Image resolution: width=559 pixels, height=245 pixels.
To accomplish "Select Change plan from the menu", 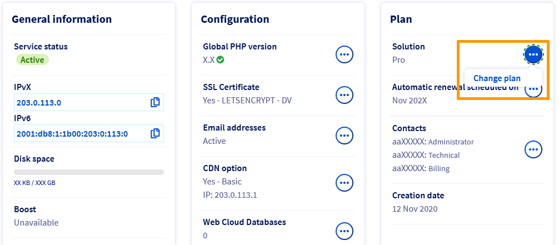I will tap(497, 78).
